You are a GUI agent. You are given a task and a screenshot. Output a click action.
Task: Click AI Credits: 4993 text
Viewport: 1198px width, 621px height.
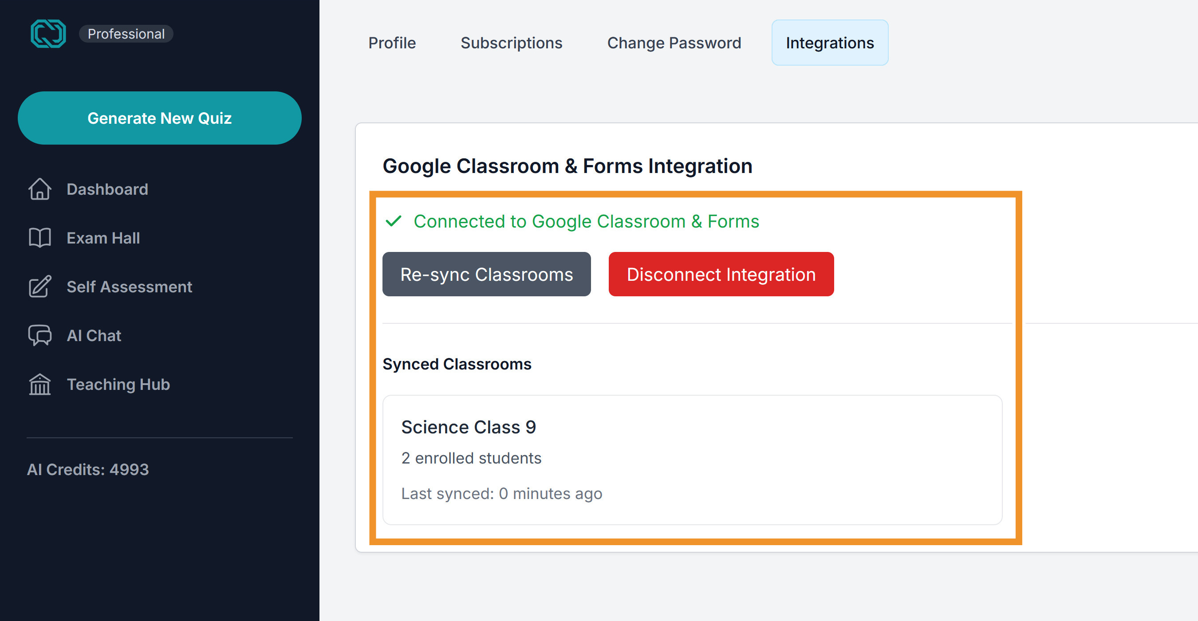click(x=88, y=469)
